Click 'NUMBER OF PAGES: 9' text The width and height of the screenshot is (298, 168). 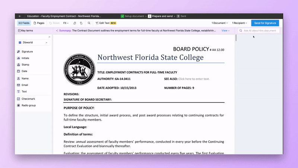[x=179, y=88]
